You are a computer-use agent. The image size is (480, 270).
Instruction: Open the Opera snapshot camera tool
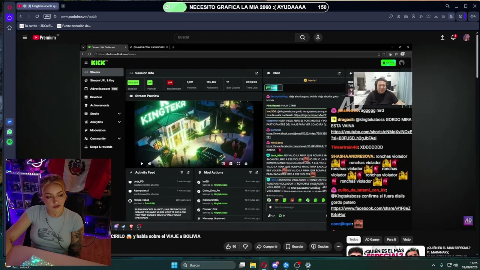point(406,16)
